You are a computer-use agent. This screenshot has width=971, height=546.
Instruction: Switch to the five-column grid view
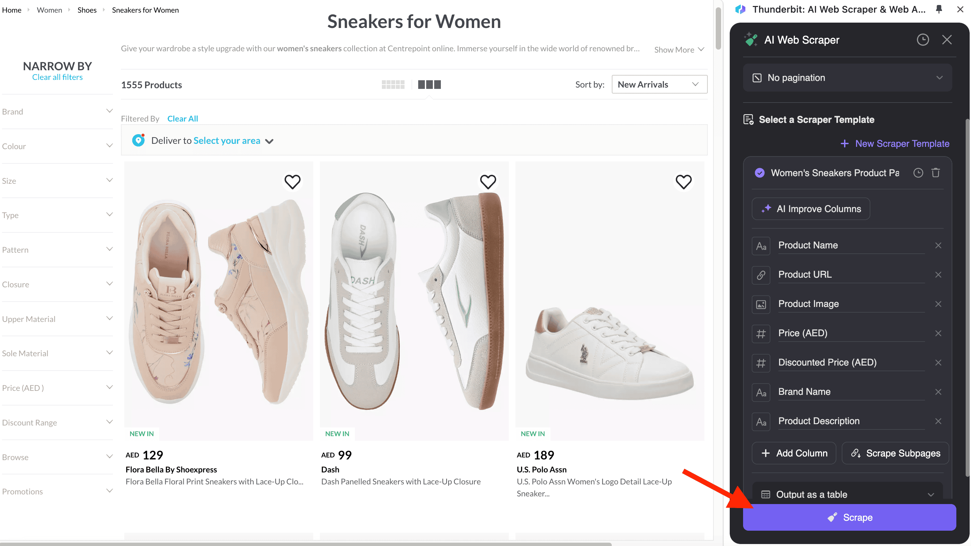(x=393, y=85)
